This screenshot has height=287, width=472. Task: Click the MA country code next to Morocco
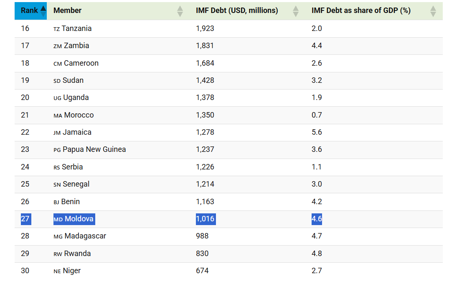[58, 115]
